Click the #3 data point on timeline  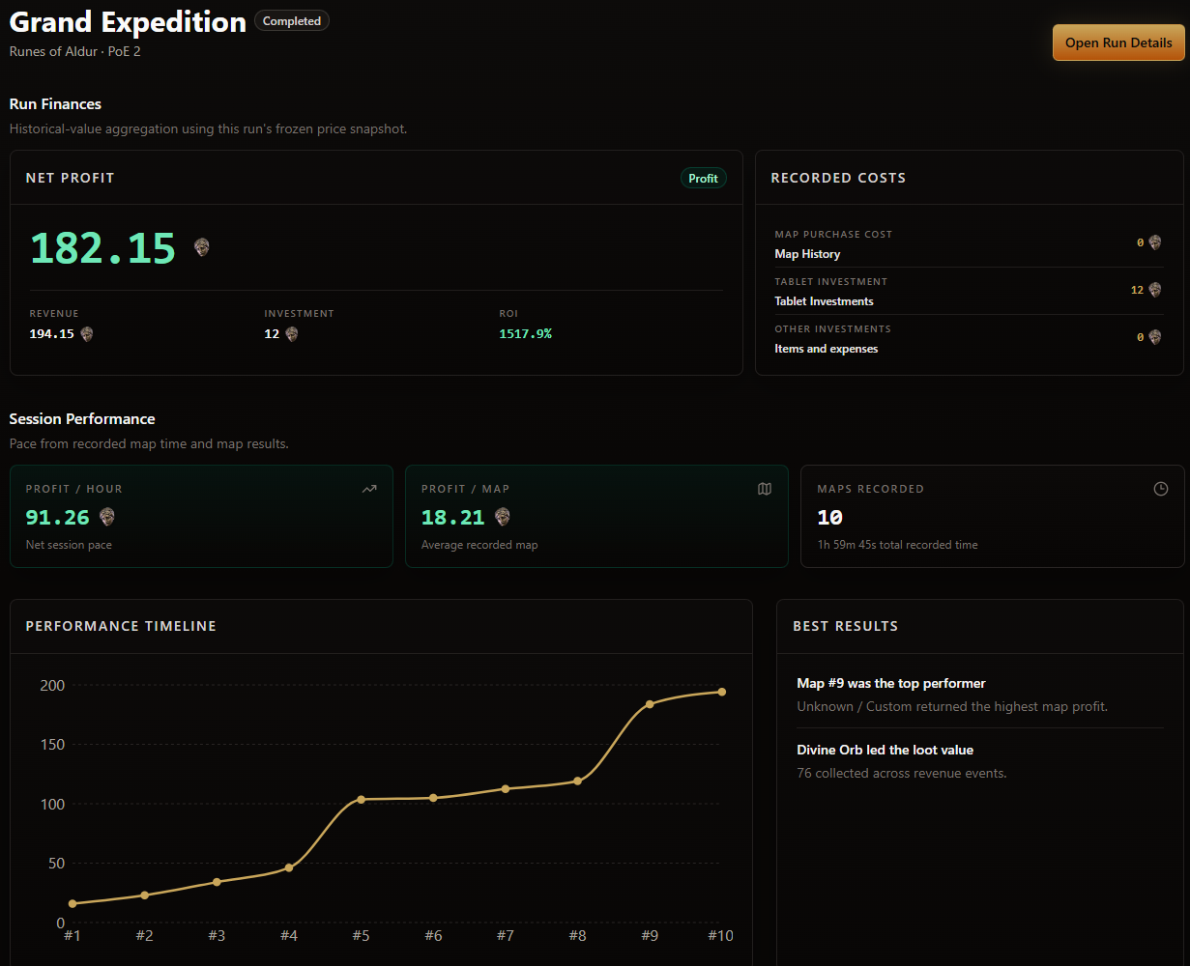point(217,882)
